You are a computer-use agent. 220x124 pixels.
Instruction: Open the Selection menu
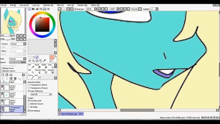(x=48, y=5)
